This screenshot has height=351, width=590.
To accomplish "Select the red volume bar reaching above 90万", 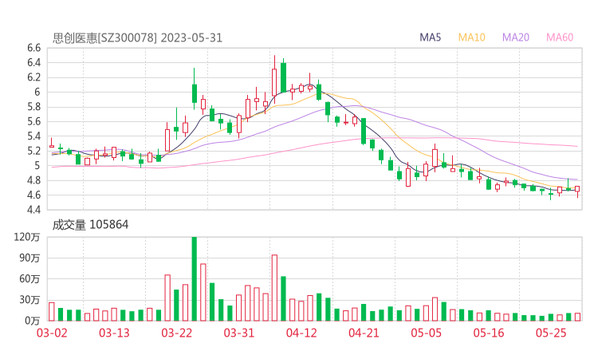I will 274,288.
